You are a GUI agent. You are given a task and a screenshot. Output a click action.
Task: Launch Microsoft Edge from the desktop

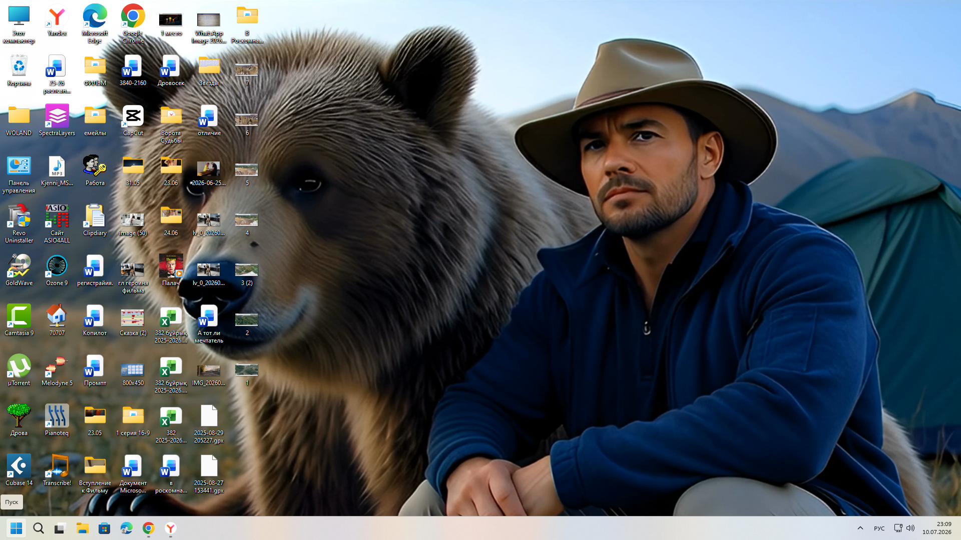[x=95, y=23]
